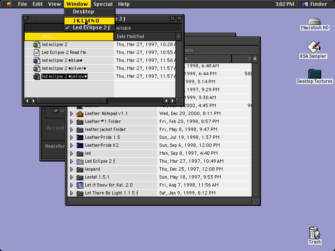Expand the LeatherPride 1.5 disclosure triangle
The width and height of the screenshot is (335, 251).
point(72,137)
